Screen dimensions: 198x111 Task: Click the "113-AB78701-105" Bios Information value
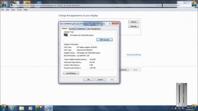(83, 55)
